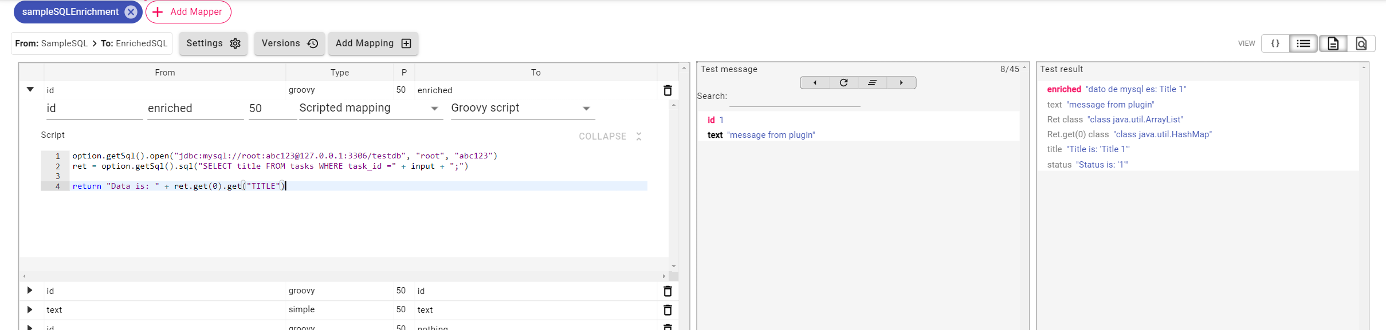Click the test message Search field

795,98
